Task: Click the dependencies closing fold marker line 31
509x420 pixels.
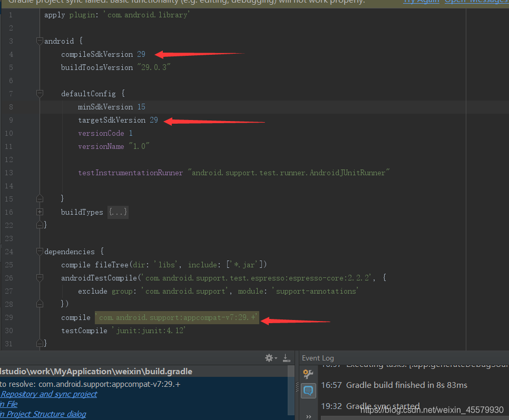Action: [x=40, y=343]
